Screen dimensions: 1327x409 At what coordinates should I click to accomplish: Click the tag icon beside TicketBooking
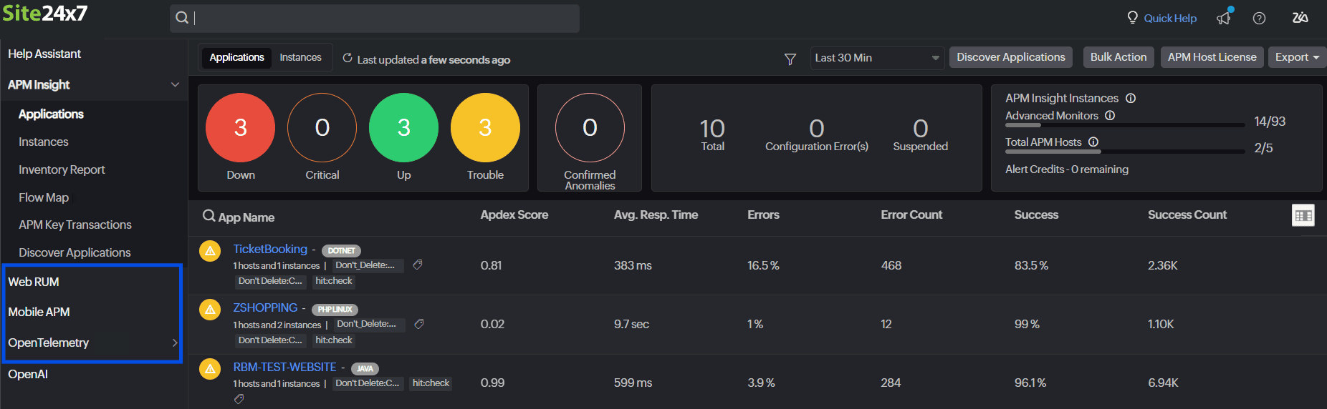[418, 265]
